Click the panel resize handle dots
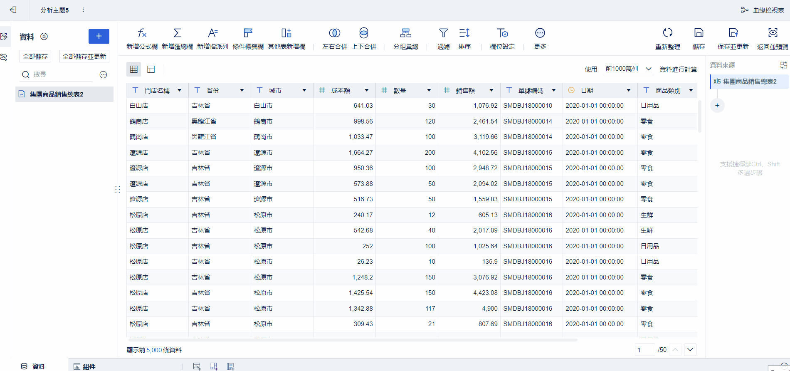The image size is (790, 371). tap(118, 190)
